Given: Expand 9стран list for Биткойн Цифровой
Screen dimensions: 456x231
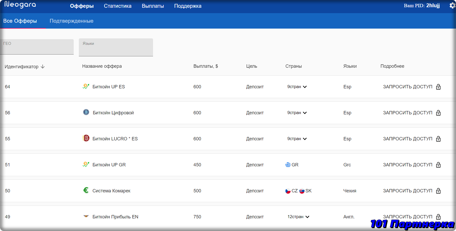Looking at the screenshot, I should [x=297, y=113].
